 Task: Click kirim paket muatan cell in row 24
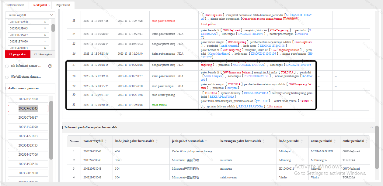click(x=163, y=34)
